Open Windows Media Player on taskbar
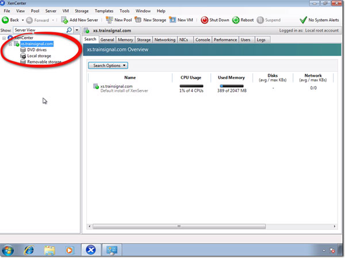 69,250
